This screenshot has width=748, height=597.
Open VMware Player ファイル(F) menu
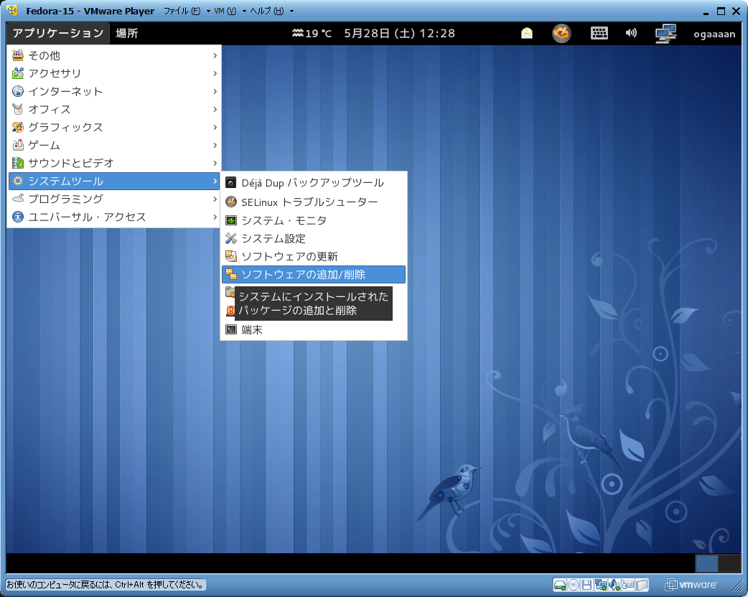pos(187,11)
